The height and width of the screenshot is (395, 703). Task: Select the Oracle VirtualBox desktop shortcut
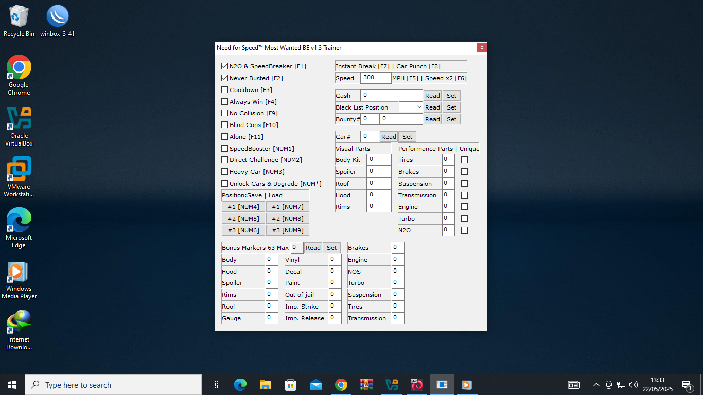click(19, 127)
